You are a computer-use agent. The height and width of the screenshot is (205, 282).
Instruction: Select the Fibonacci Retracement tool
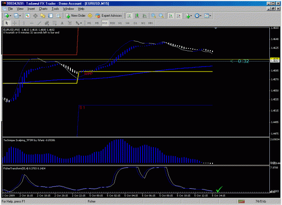tap(55, 23)
